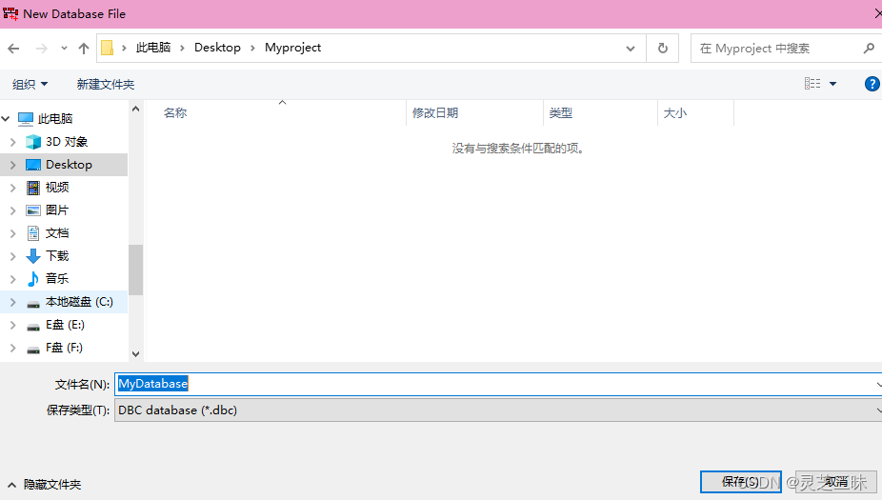Open help with the question mark icon

click(872, 84)
